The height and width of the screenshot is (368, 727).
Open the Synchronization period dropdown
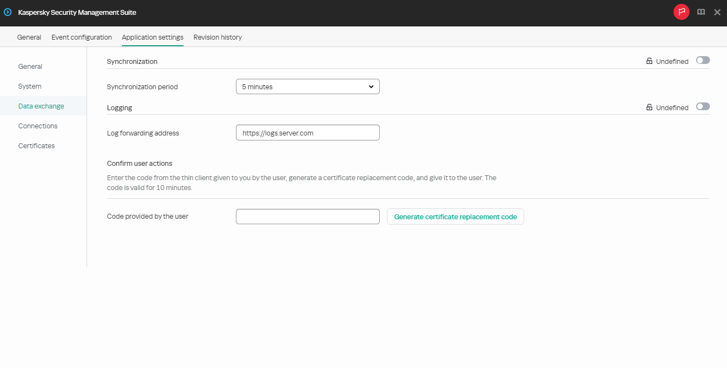[x=307, y=86]
